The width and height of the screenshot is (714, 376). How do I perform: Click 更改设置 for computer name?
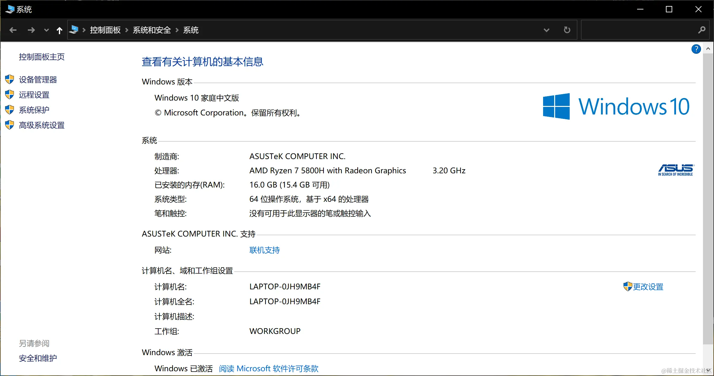pyautogui.click(x=648, y=287)
